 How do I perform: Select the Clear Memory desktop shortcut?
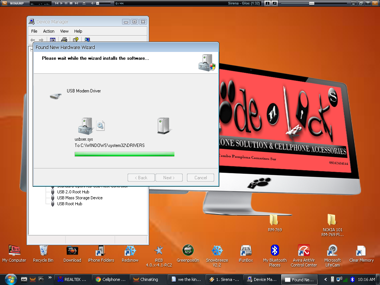point(361,253)
